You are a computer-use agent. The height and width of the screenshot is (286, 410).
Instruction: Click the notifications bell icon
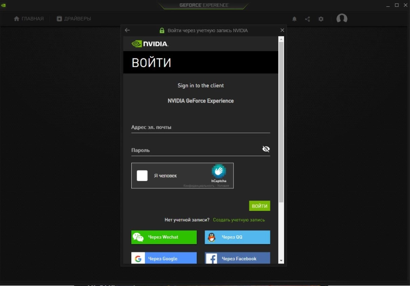[294, 19]
